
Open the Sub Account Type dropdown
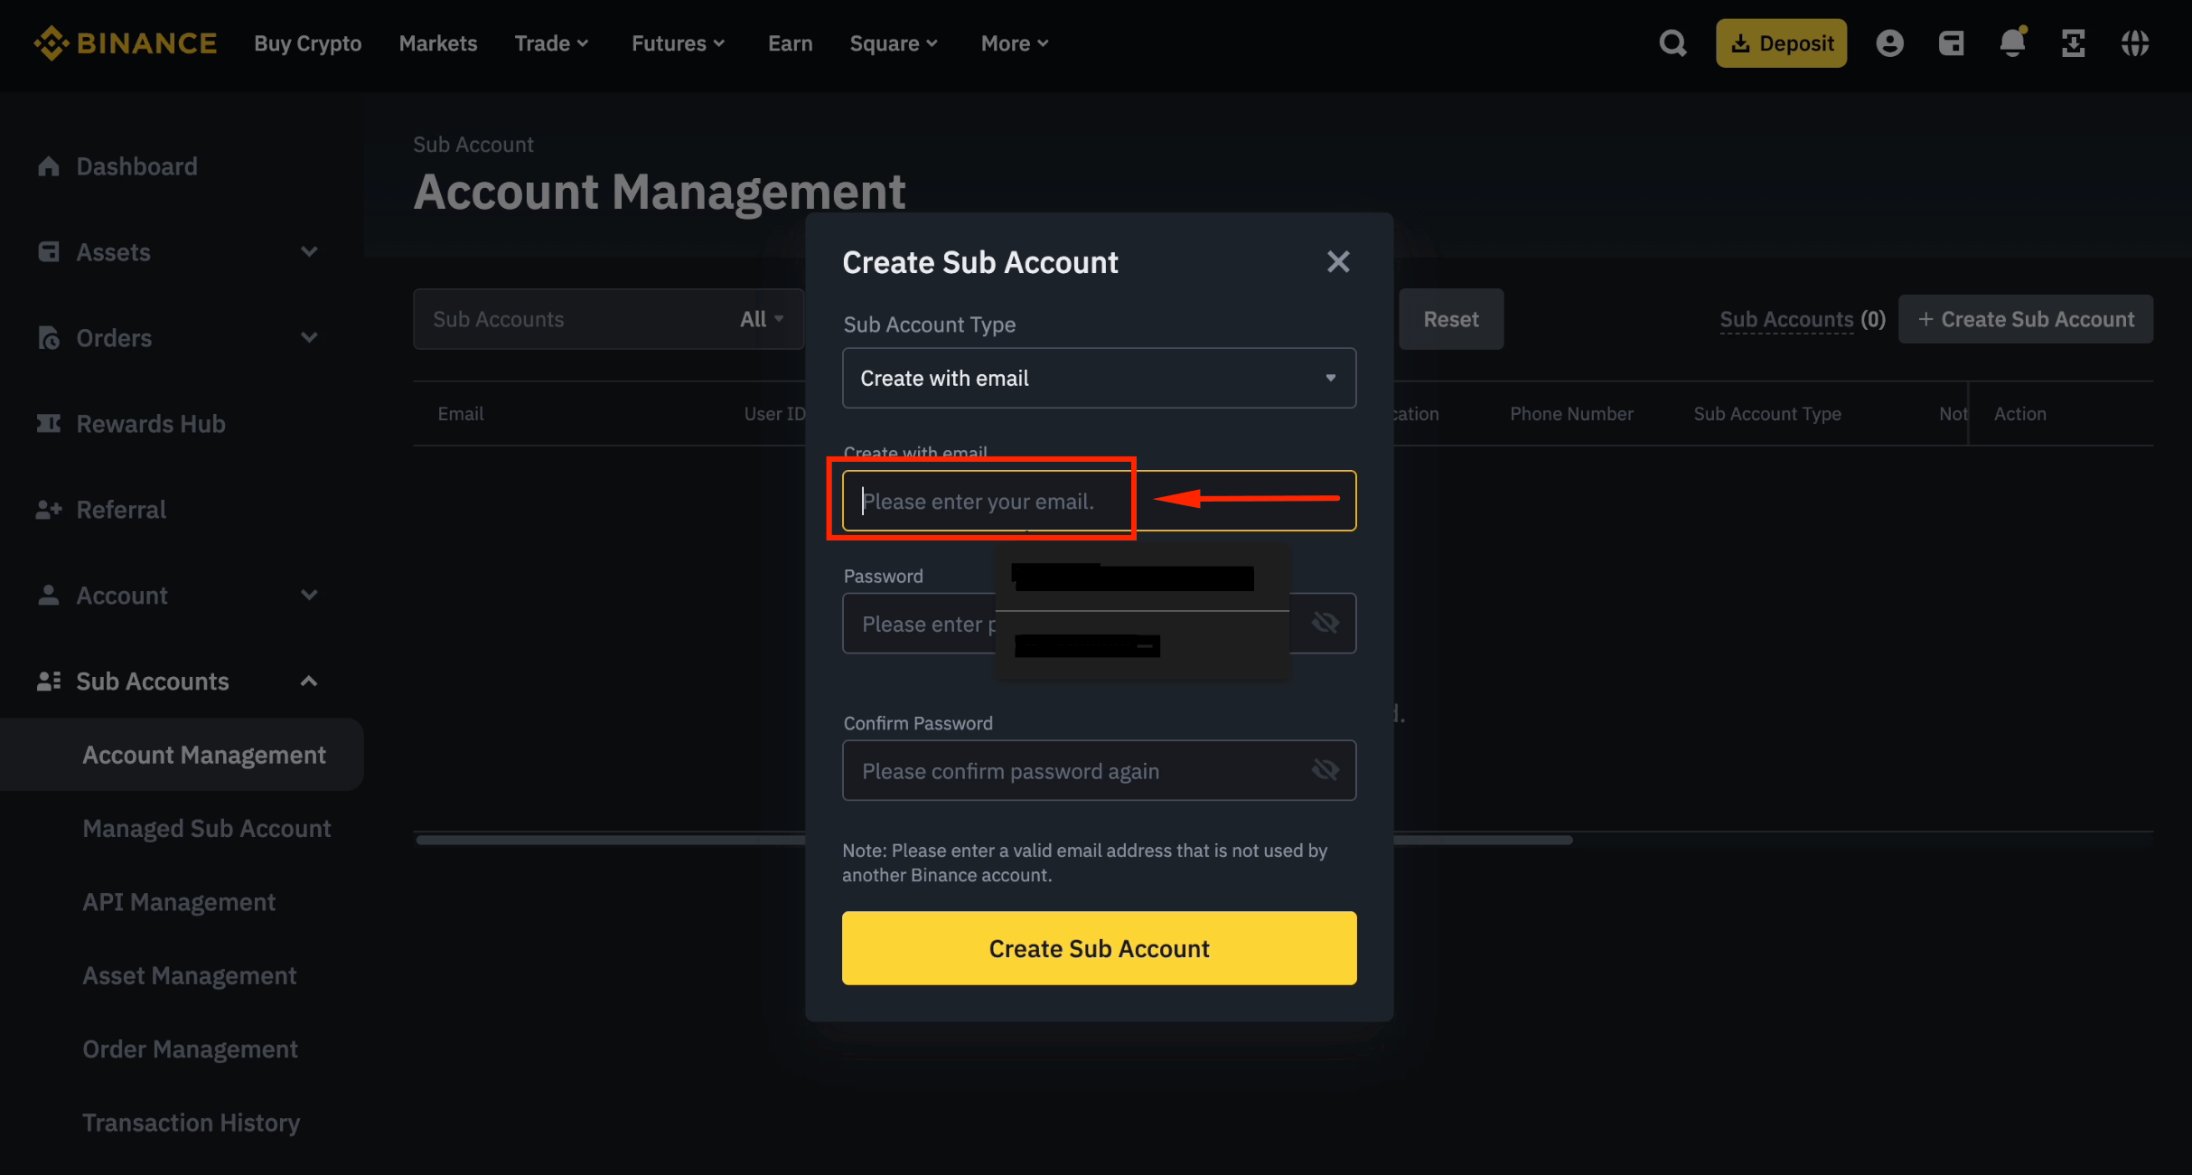click(x=1098, y=378)
